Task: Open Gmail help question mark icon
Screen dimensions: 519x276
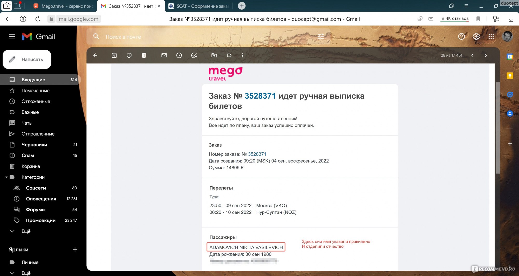Action: (x=461, y=37)
